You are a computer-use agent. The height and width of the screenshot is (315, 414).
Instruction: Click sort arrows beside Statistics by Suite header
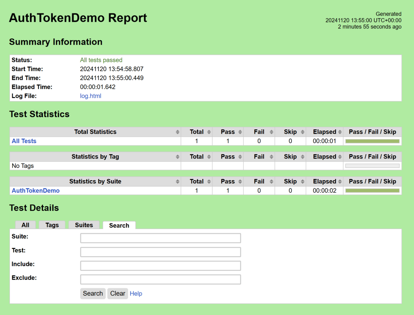click(178, 182)
